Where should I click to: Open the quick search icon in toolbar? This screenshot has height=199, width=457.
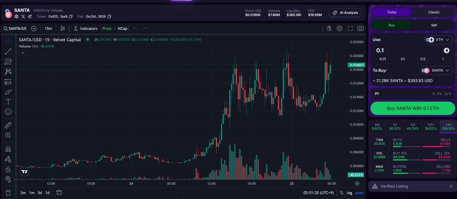[329, 29]
